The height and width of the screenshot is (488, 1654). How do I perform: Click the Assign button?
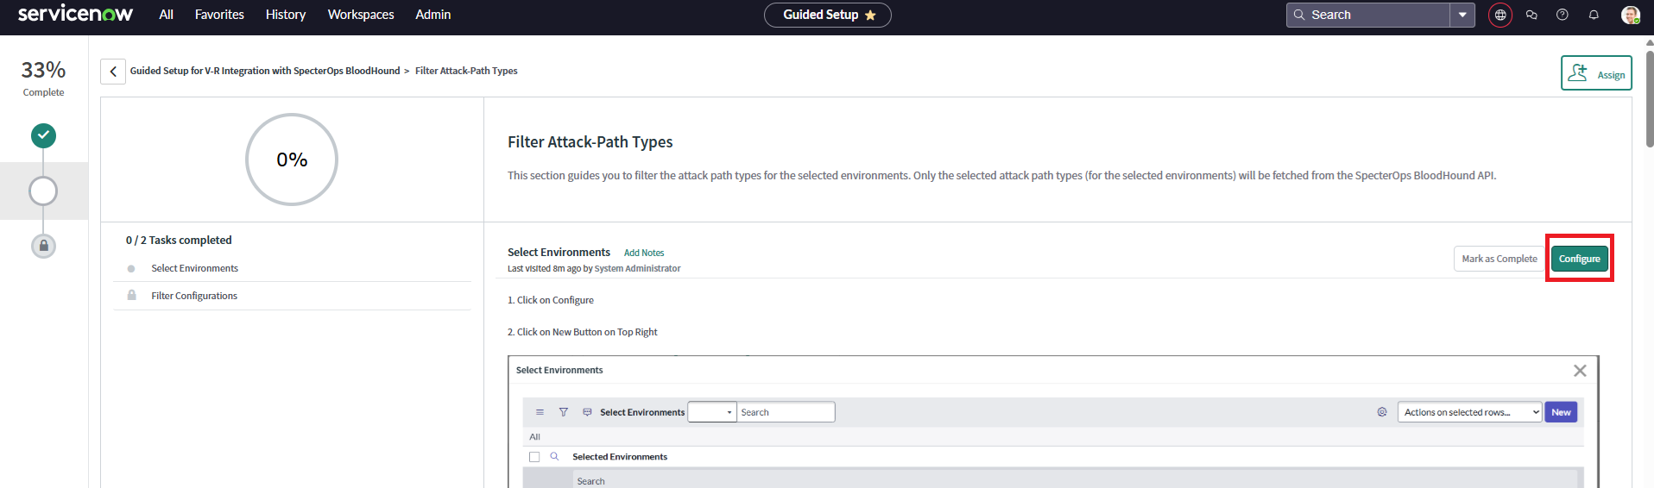point(1596,73)
